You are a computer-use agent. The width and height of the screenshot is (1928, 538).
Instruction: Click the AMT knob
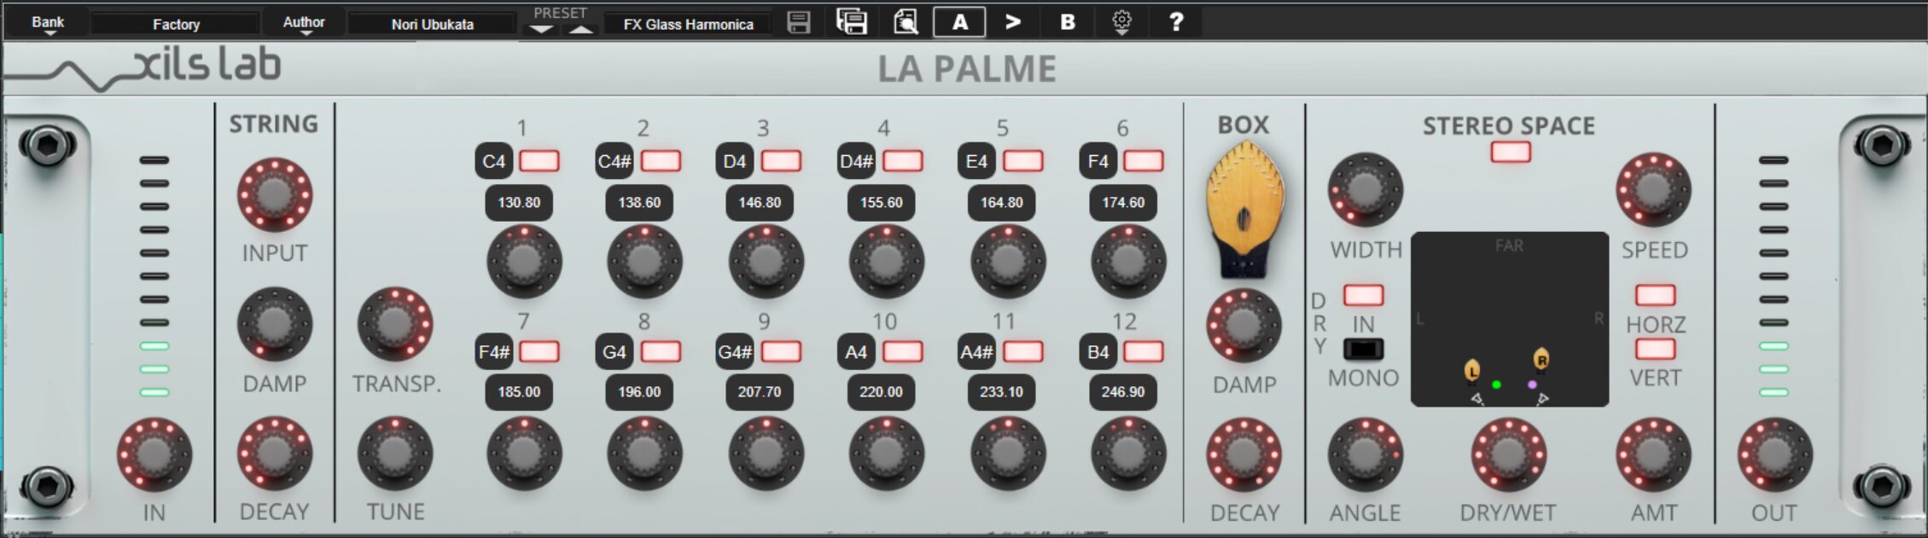pyautogui.click(x=1654, y=454)
